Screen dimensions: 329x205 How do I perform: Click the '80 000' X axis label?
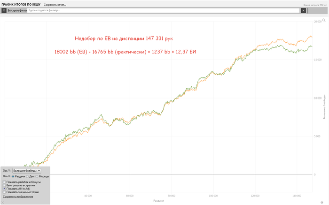172,196
